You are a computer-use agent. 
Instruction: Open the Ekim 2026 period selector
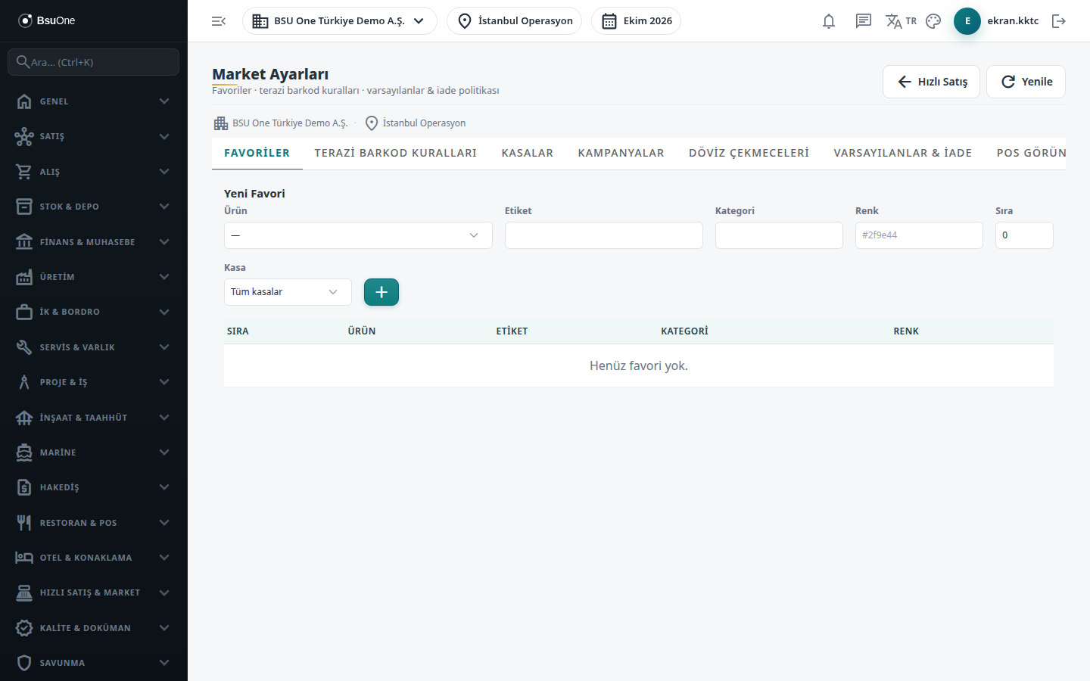tap(636, 21)
